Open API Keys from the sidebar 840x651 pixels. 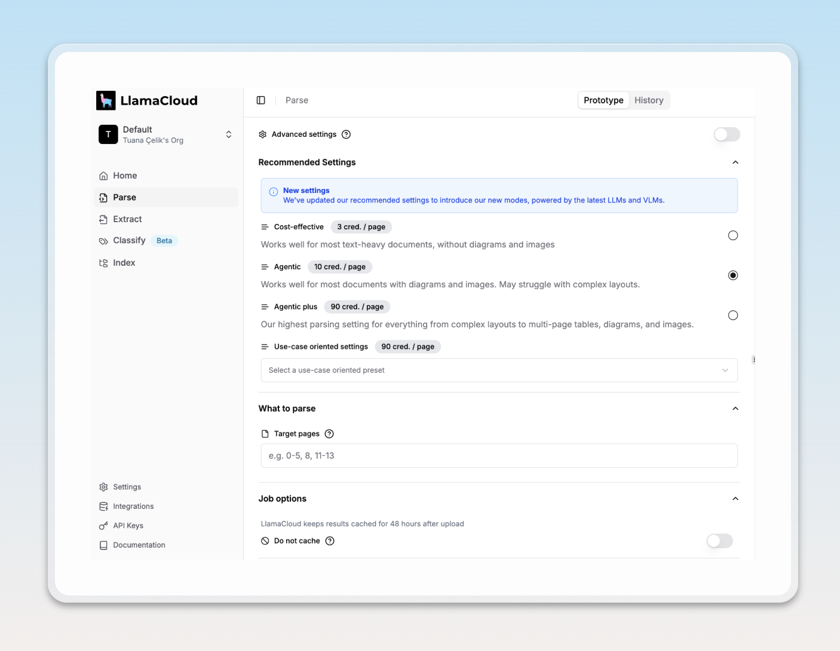(128, 526)
